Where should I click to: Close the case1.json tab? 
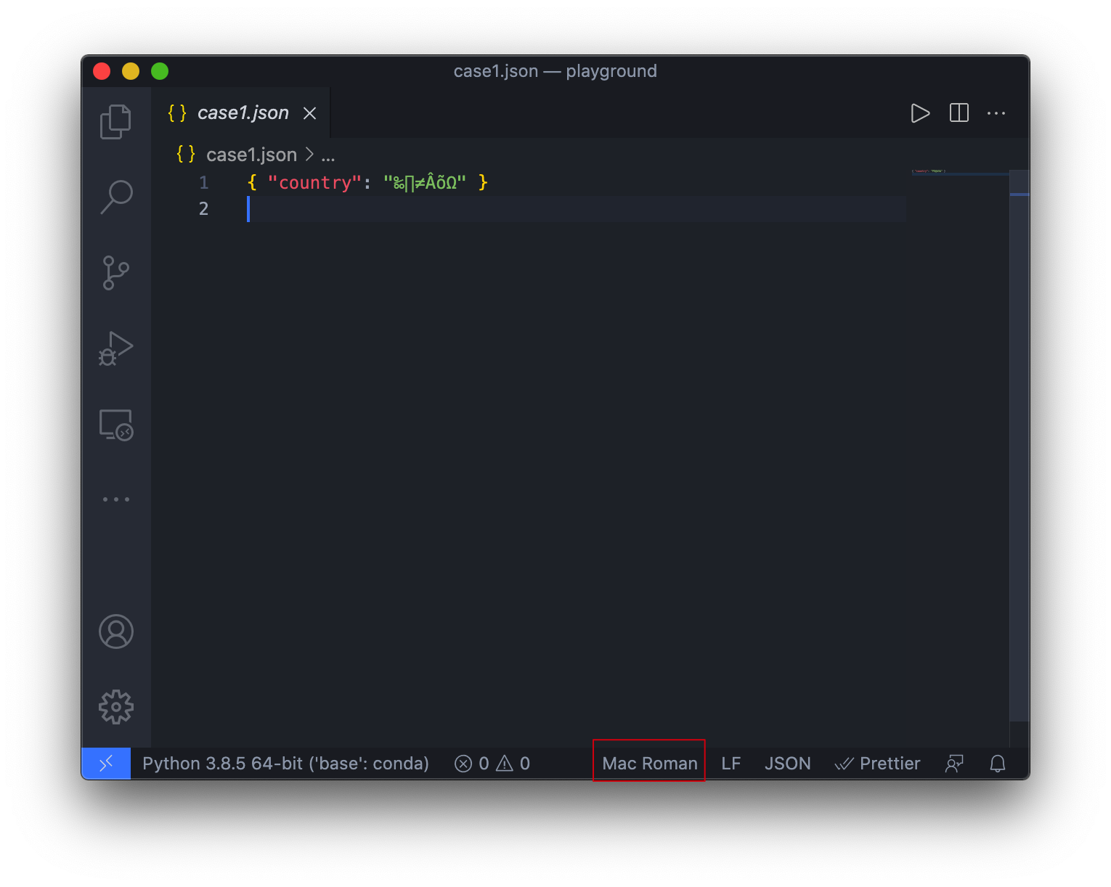point(309,113)
